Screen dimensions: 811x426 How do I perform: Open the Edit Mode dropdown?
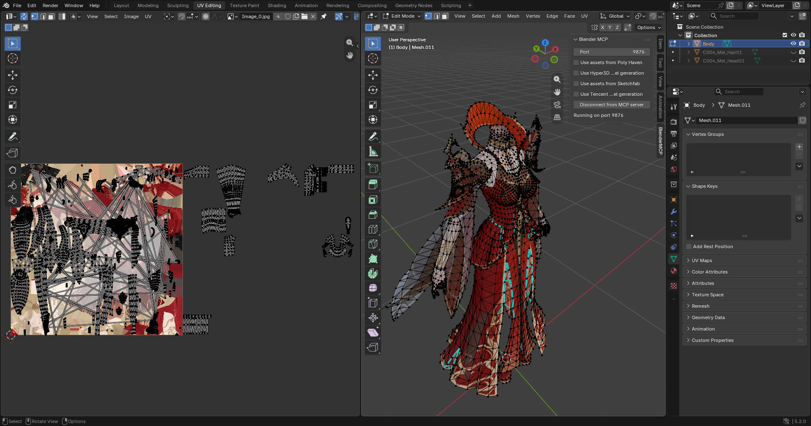tap(402, 16)
